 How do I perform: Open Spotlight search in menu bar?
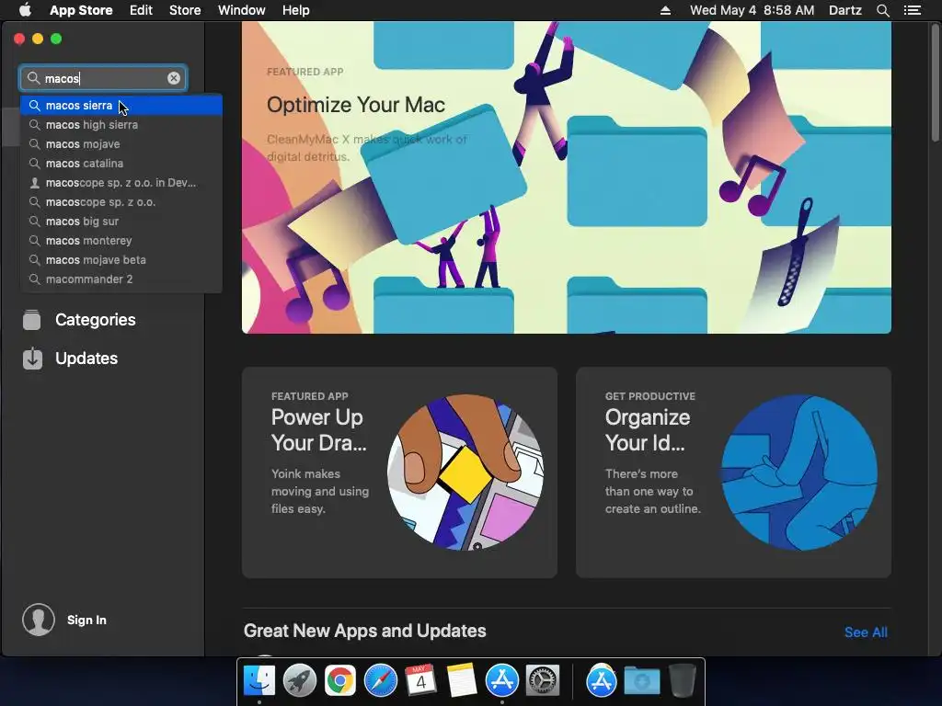click(882, 10)
